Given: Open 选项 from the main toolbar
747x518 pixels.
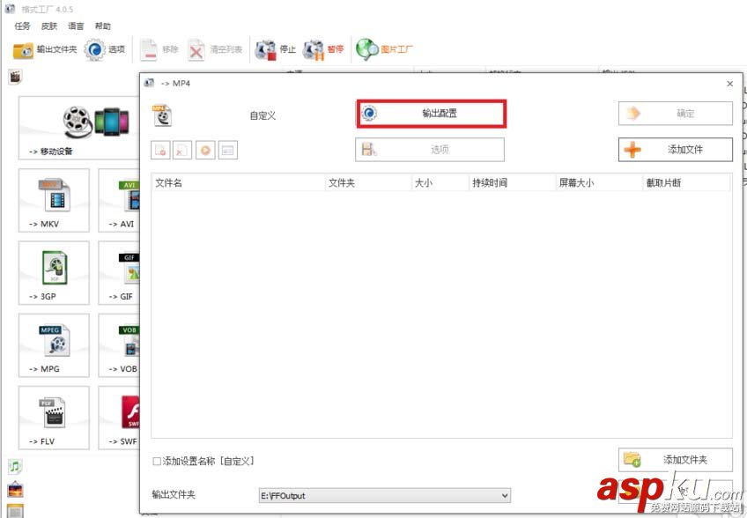Looking at the screenshot, I should [105, 49].
